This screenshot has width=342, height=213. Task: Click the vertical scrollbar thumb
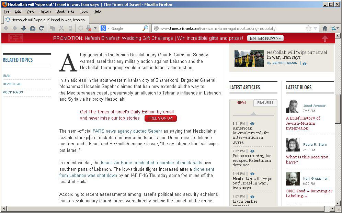point(338,109)
